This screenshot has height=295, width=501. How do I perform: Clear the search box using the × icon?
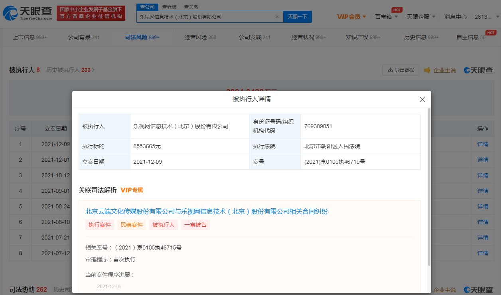tap(276, 17)
